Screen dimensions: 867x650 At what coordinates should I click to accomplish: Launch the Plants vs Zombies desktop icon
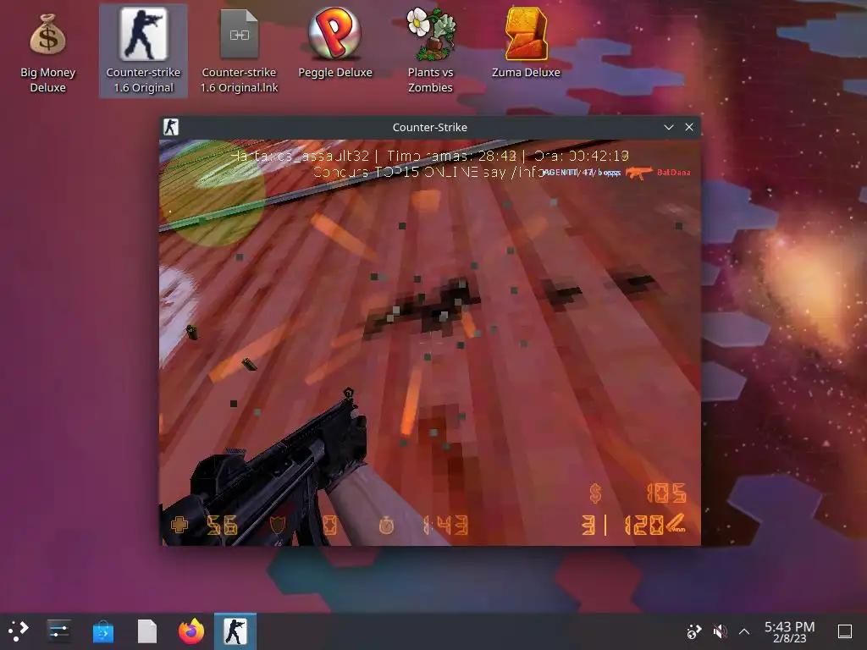point(430,51)
